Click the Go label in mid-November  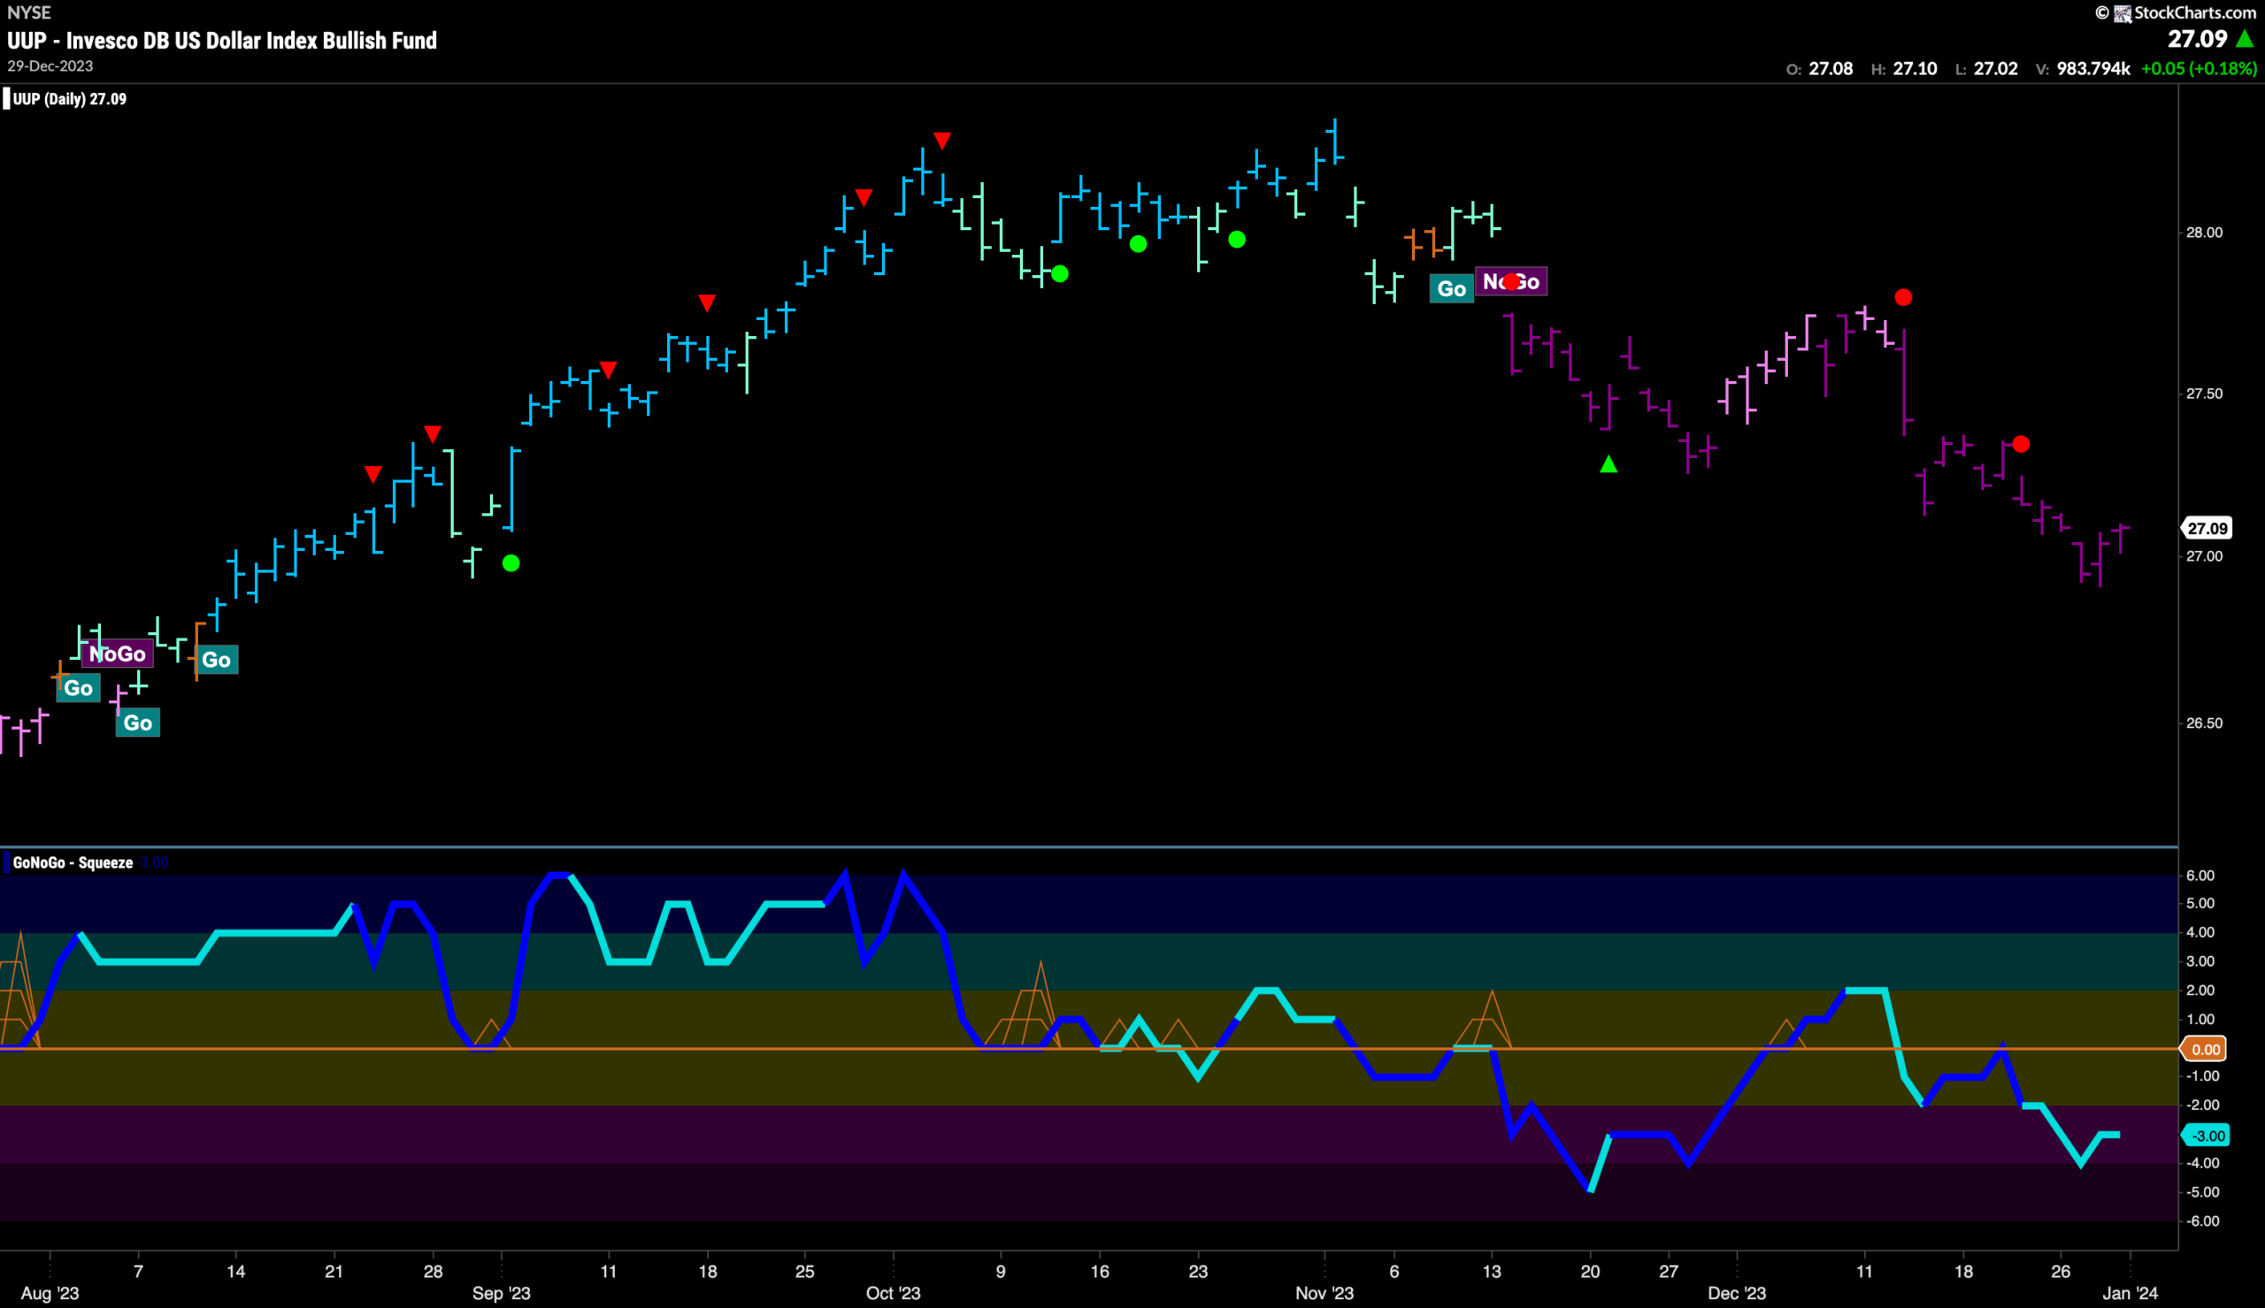click(x=1452, y=288)
